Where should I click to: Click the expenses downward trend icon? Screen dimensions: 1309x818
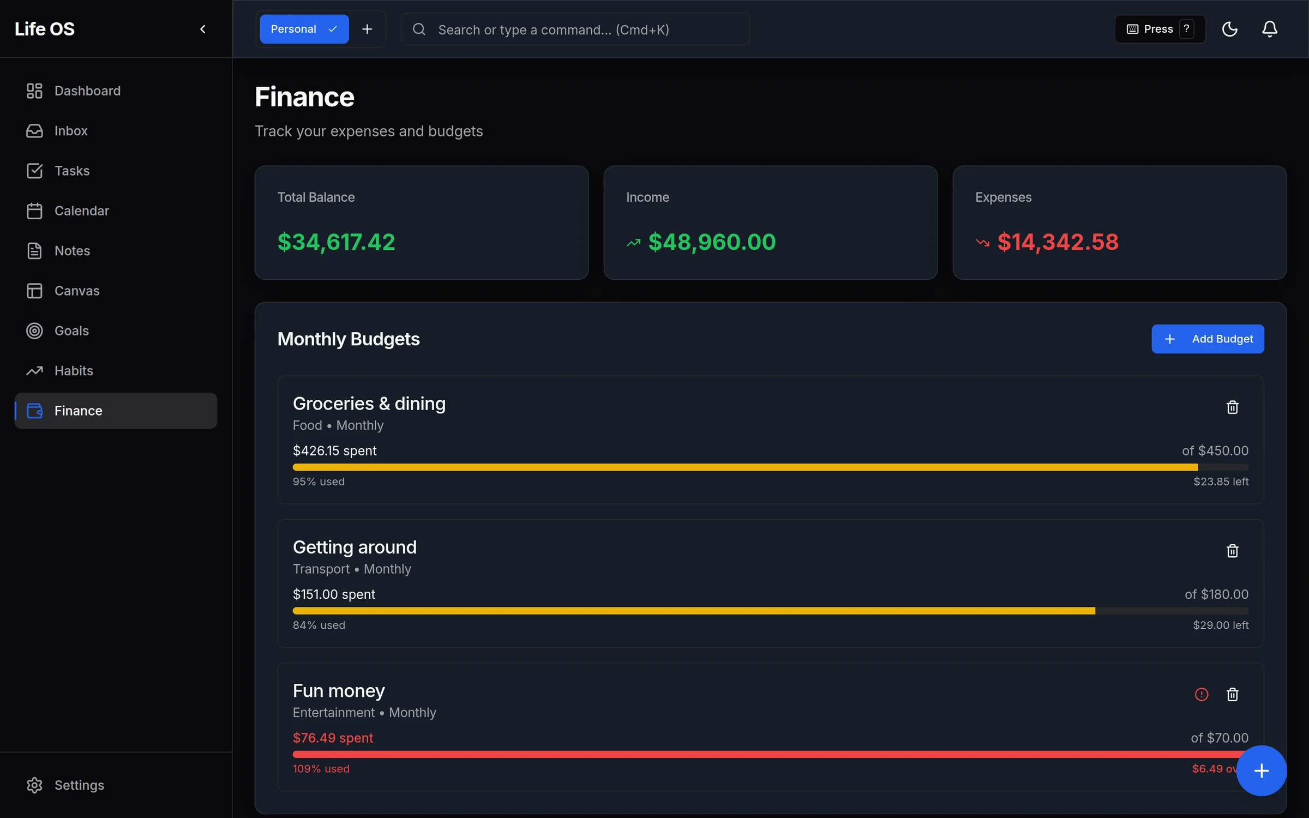(983, 243)
